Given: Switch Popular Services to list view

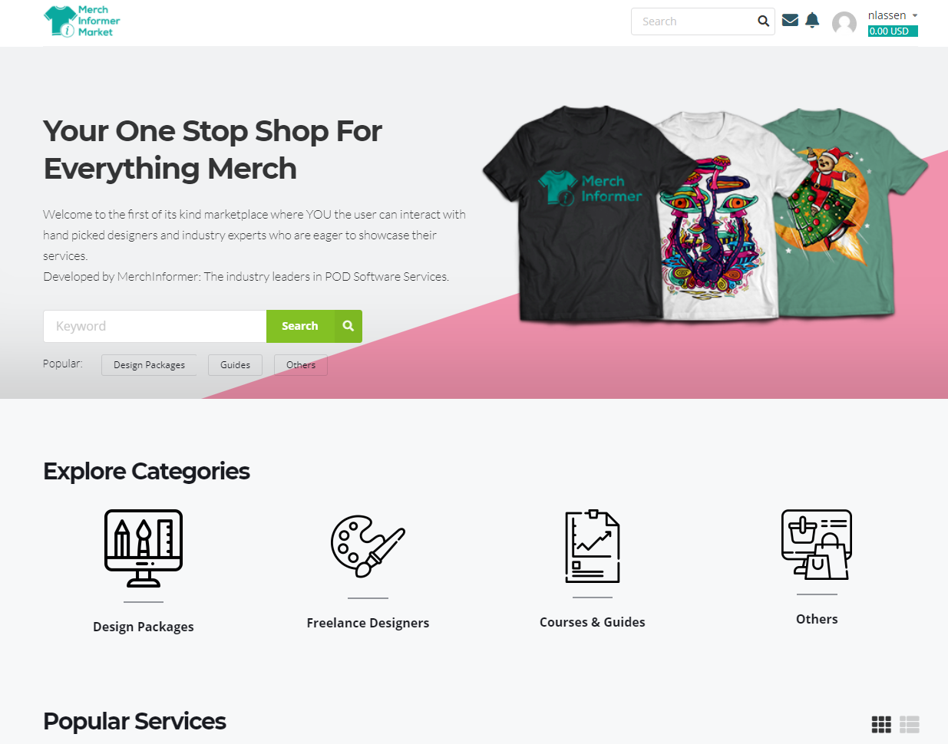Looking at the screenshot, I should point(910,724).
